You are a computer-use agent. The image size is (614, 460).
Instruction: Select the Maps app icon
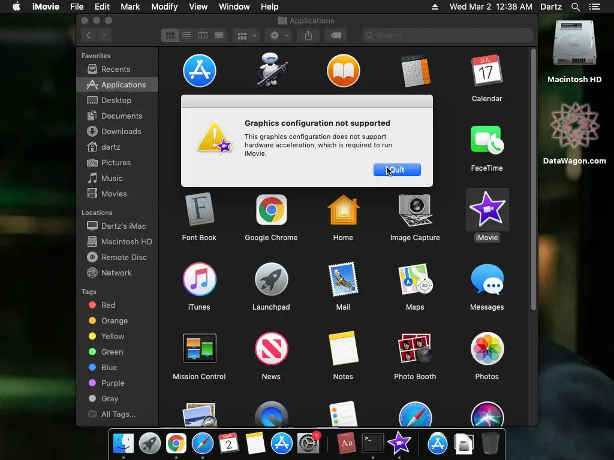415,279
